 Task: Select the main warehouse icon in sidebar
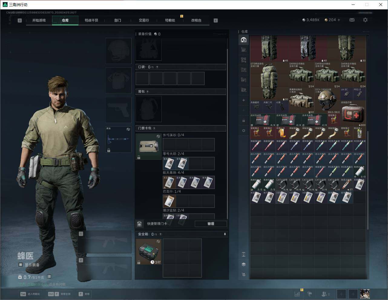[x=244, y=40]
